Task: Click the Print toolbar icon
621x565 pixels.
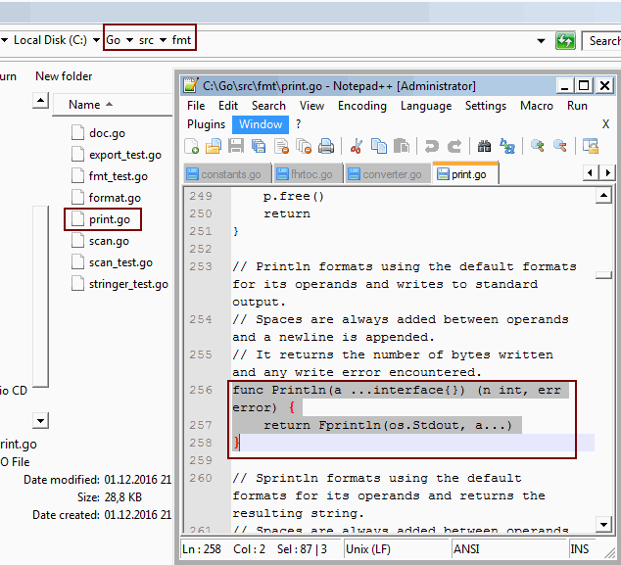Action: pyautogui.click(x=326, y=147)
